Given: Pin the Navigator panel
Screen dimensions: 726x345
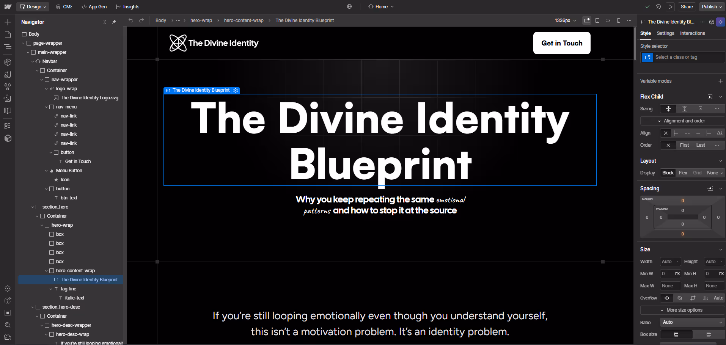Looking at the screenshot, I should (114, 22).
